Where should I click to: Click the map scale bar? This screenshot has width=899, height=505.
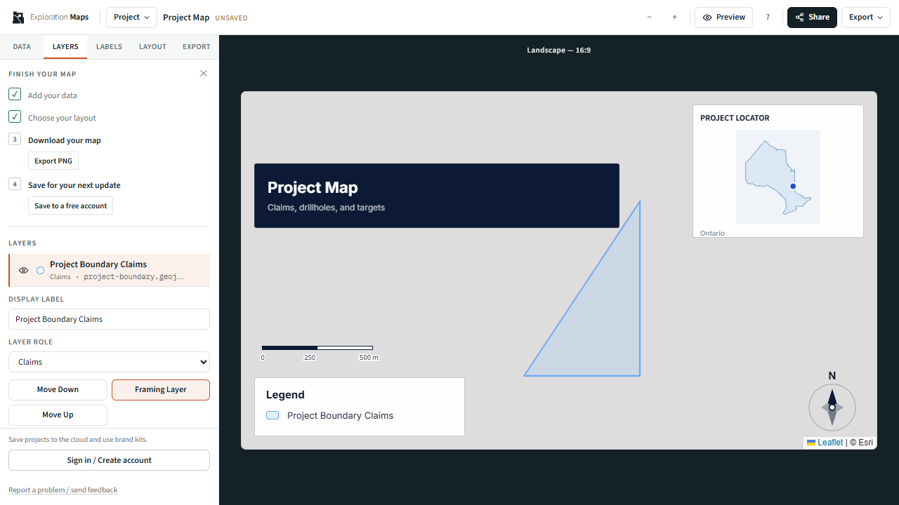(x=320, y=353)
